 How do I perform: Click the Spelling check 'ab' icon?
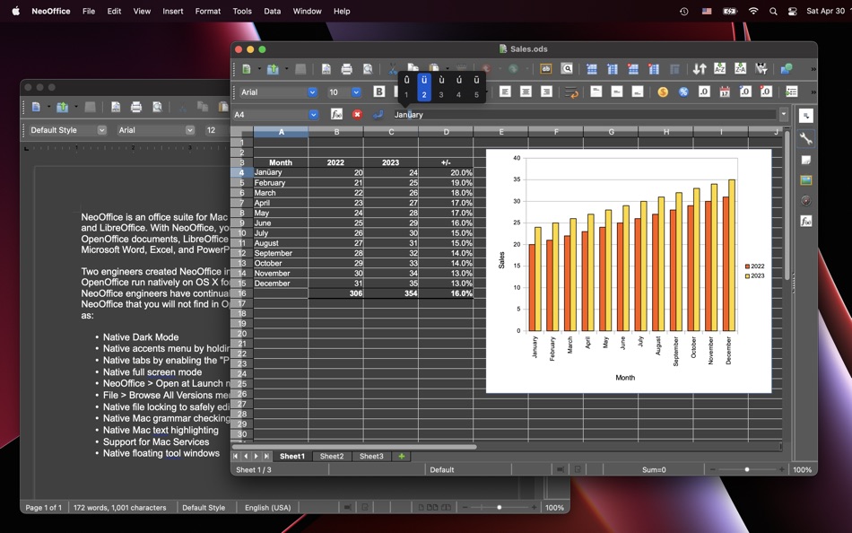(545, 68)
